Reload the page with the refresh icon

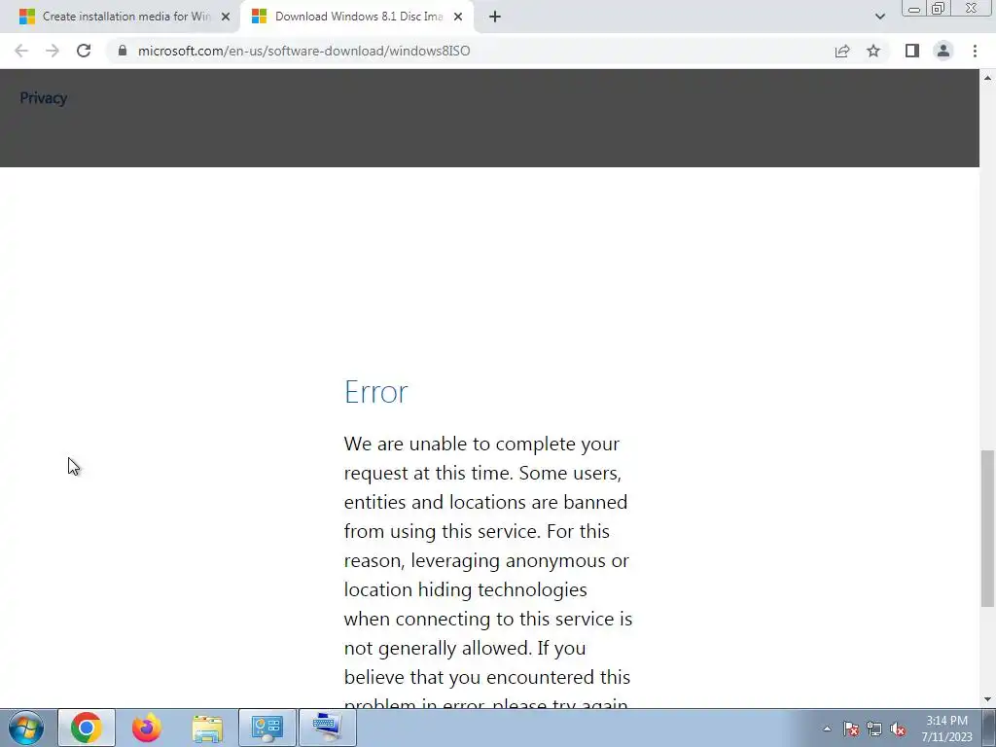[x=84, y=51]
